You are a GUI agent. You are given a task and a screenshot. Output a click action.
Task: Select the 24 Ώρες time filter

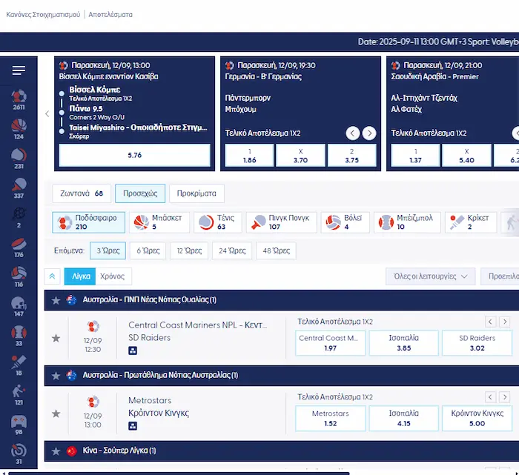(x=232, y=250)
